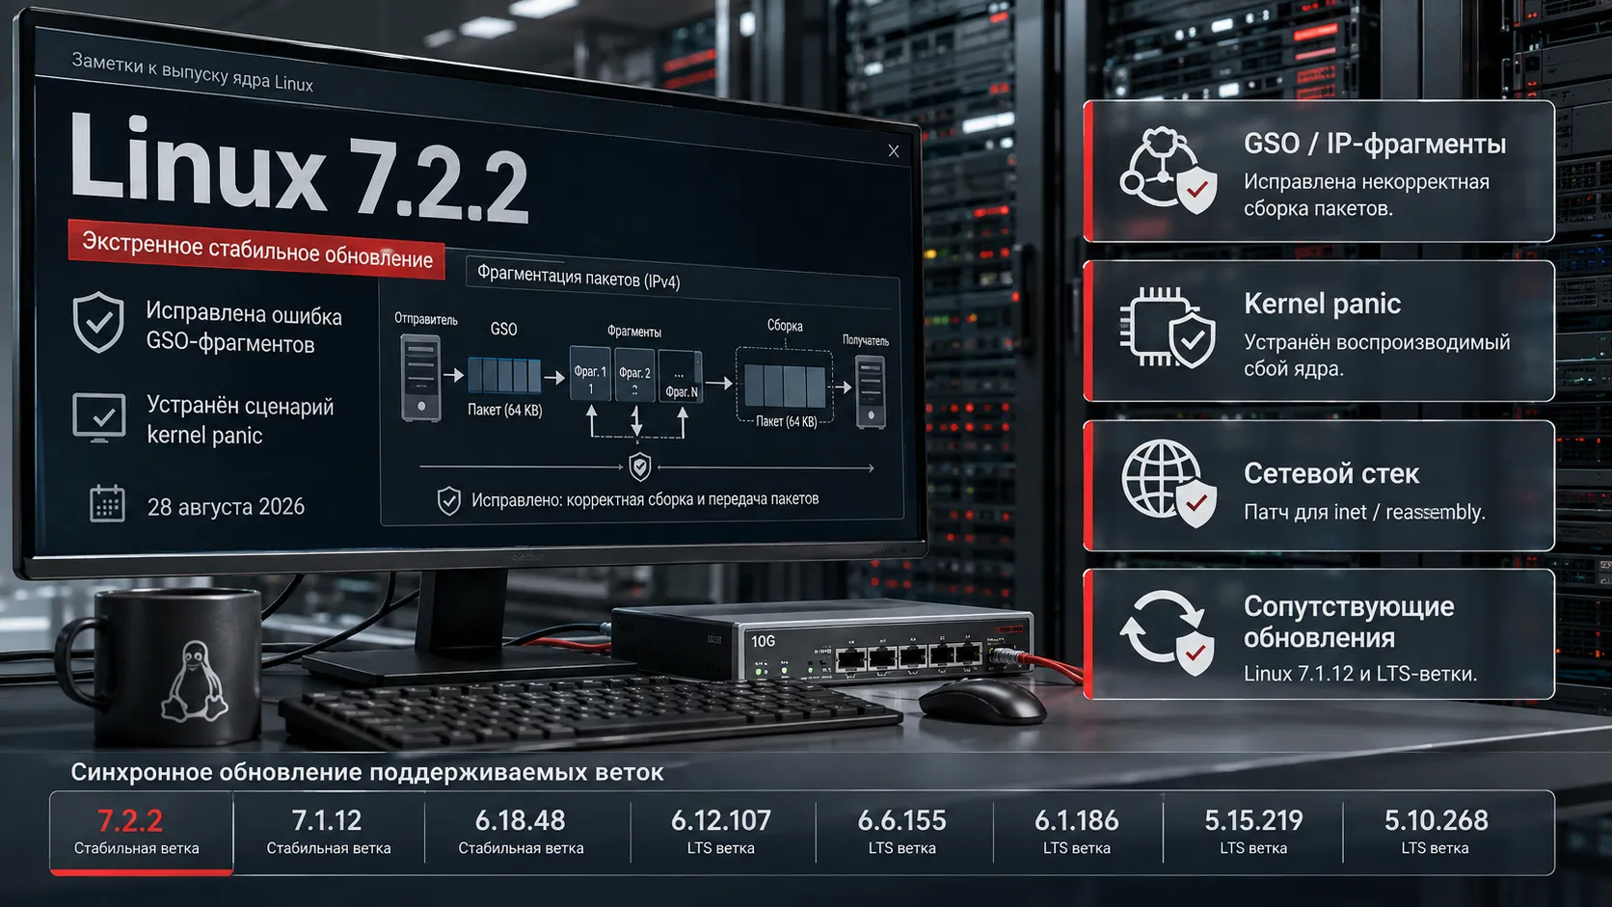The image size is (1612, 907).
Task: Click the "Заметки к выпуску ядра Linux" title text
Action: (192, 72)
